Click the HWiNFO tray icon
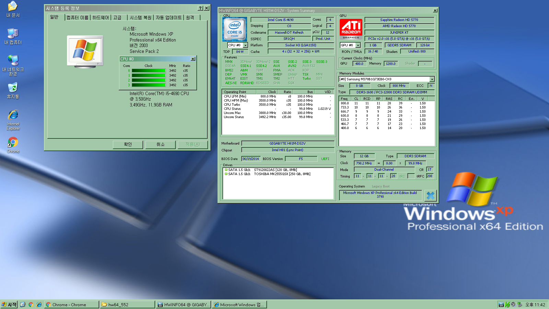 coord(501,305)
